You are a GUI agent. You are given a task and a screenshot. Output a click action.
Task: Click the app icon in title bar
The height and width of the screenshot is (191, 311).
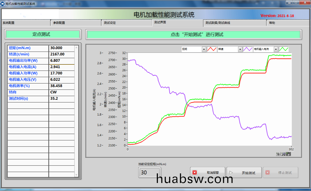tap(3, 4)
